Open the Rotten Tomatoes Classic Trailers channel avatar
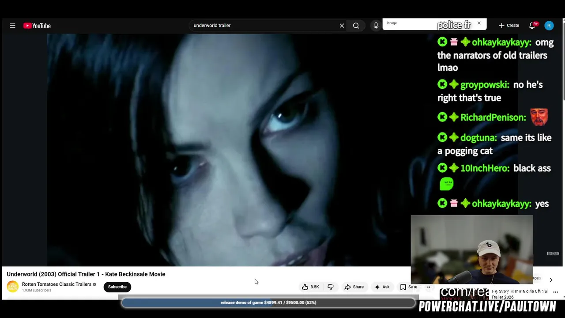The image size is (565, 318). click(13, 287)
